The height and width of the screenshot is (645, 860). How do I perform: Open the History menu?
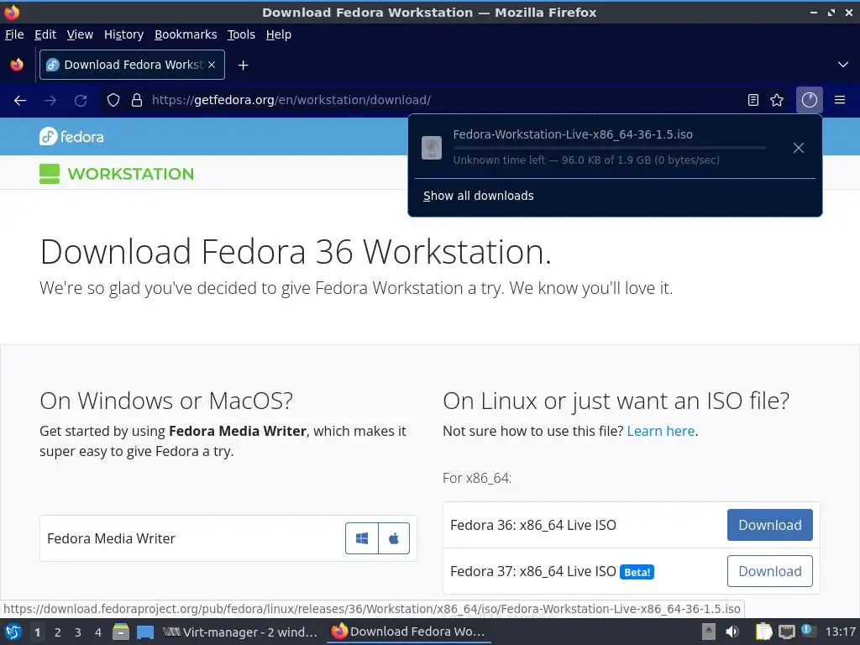pos(123,34)
